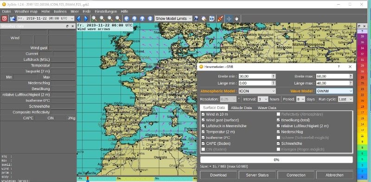
Task: Switch to the Wave Data tab
Action: [267, 108]
